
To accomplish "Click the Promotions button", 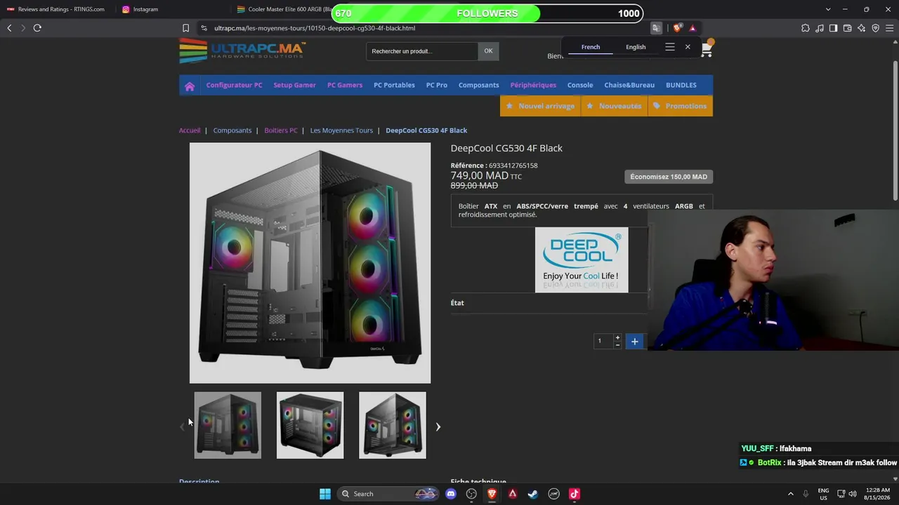I will click(x=680, y=106).
